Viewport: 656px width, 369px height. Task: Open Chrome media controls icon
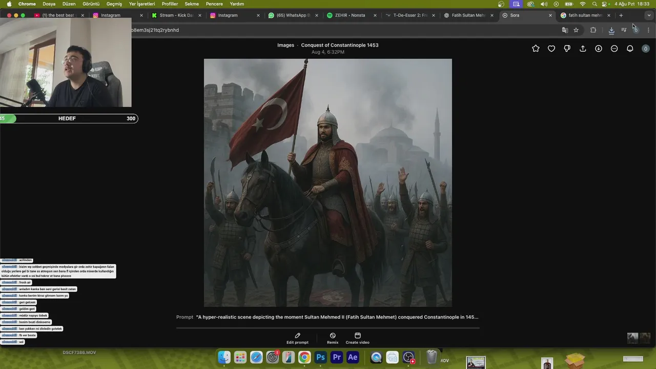click(x=624, y=30)
